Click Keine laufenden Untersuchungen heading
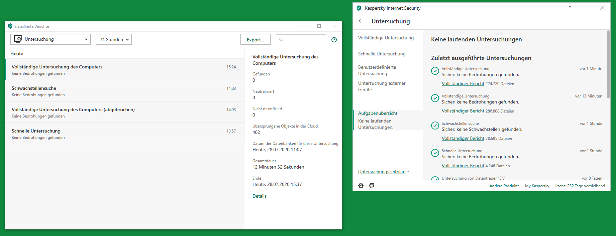Screen dimensions: 616x236 click(x=476, y=39)
